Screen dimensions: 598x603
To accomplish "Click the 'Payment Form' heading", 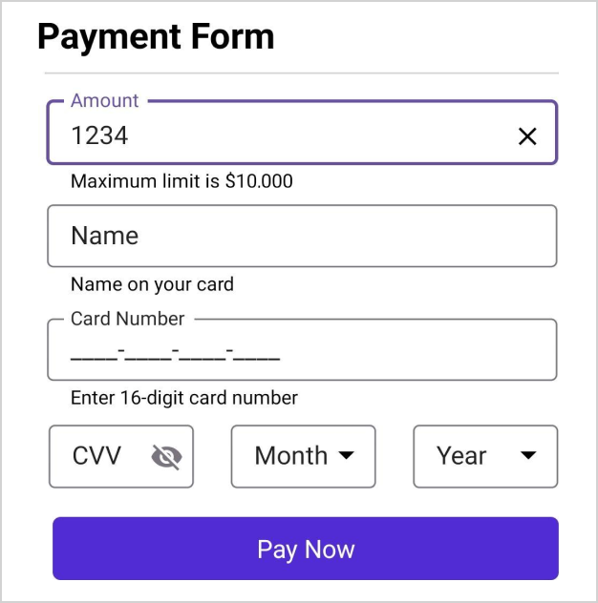I will [x=156, y=36].
